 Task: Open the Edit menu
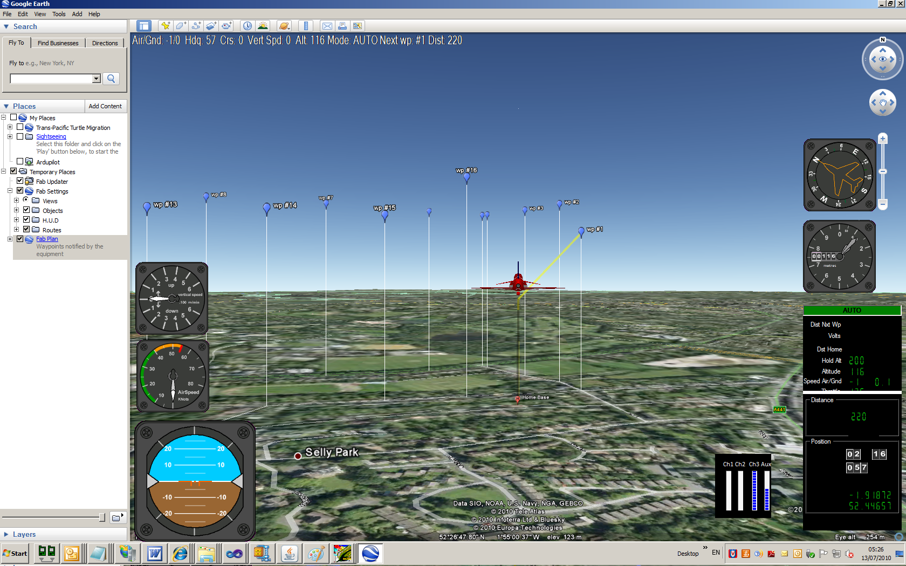point(23,14)
